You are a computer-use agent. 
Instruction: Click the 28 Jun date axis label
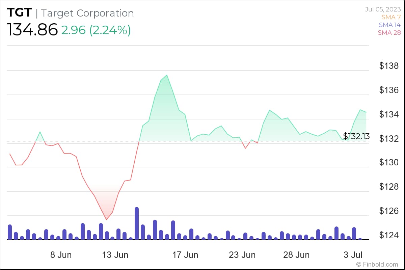(x=296, y=255)
